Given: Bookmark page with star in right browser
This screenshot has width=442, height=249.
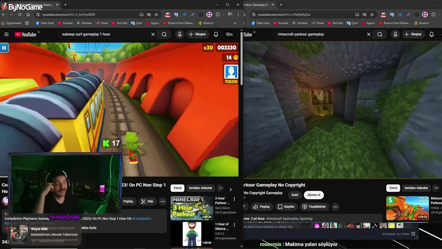Looking at the screenshot, I should (x=372, y=15).
